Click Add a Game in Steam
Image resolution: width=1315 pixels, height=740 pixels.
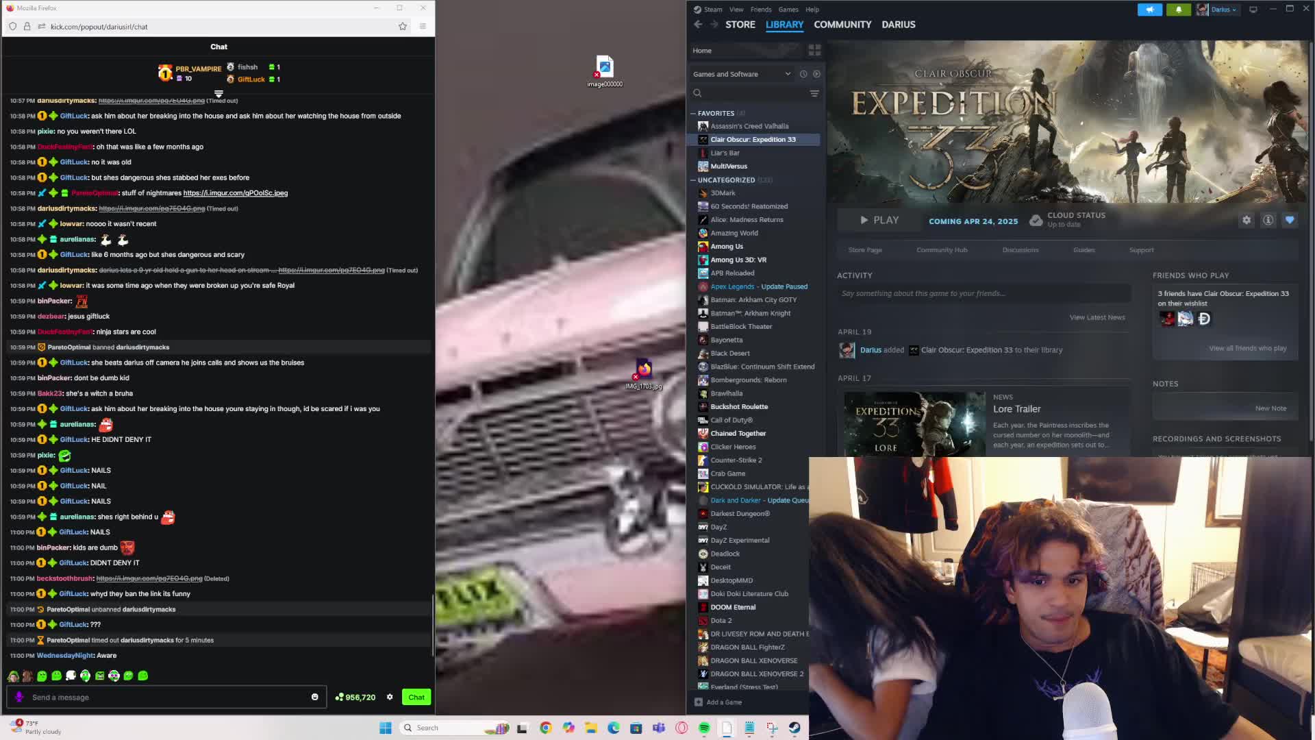pyautogui.click(x=718, y=702)
